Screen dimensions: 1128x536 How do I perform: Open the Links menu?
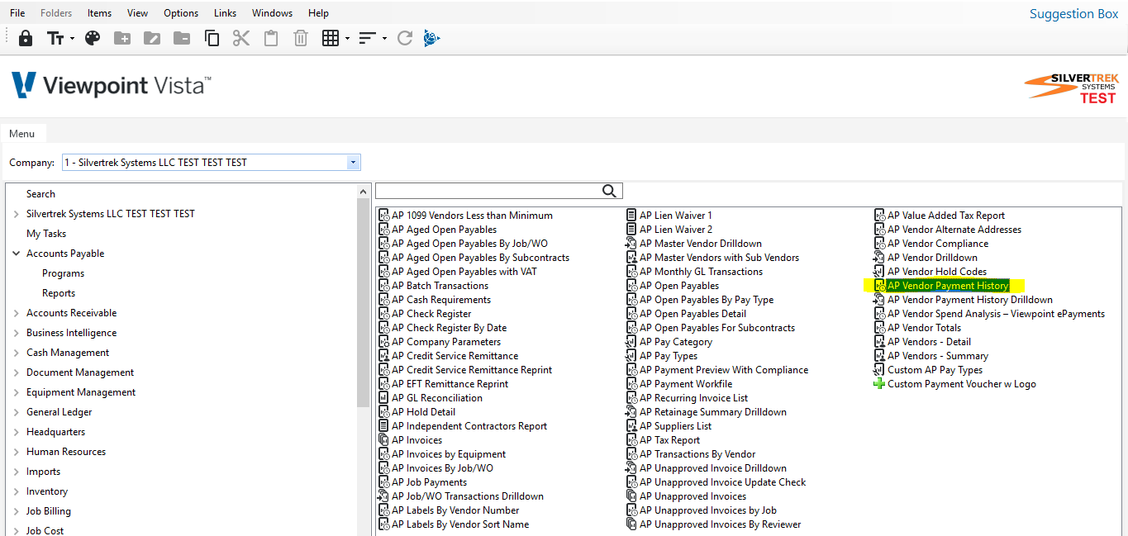tap(225, 13)
